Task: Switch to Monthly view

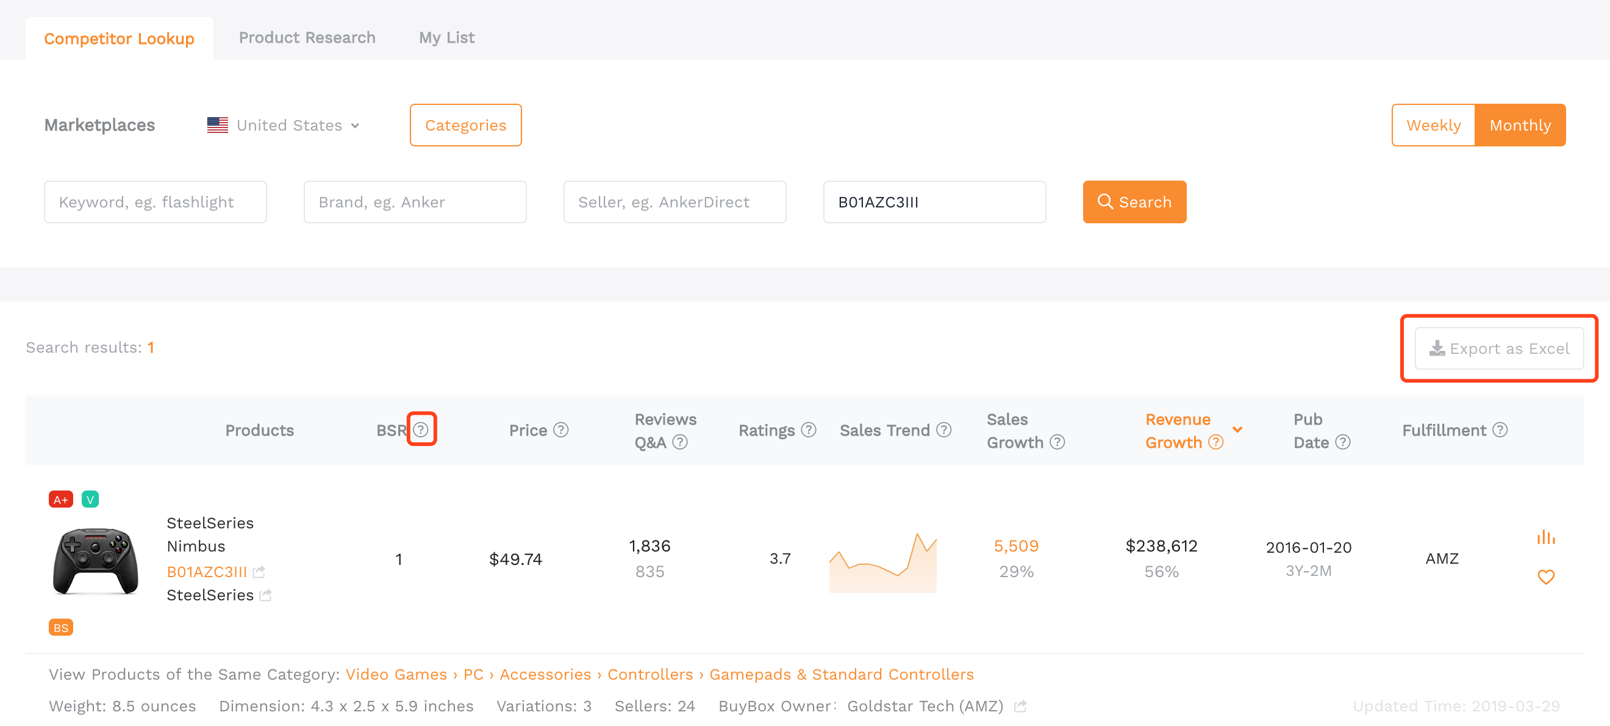Action: (x=1520, y=125)
